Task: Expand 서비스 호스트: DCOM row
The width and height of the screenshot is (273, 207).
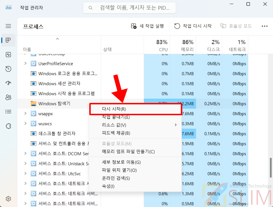Action: [25, 154]
